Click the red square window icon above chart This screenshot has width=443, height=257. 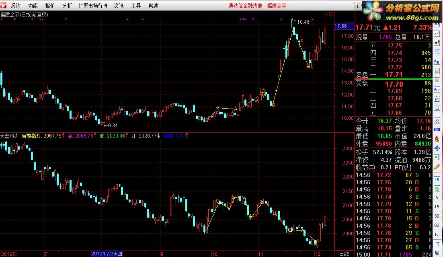331,14
